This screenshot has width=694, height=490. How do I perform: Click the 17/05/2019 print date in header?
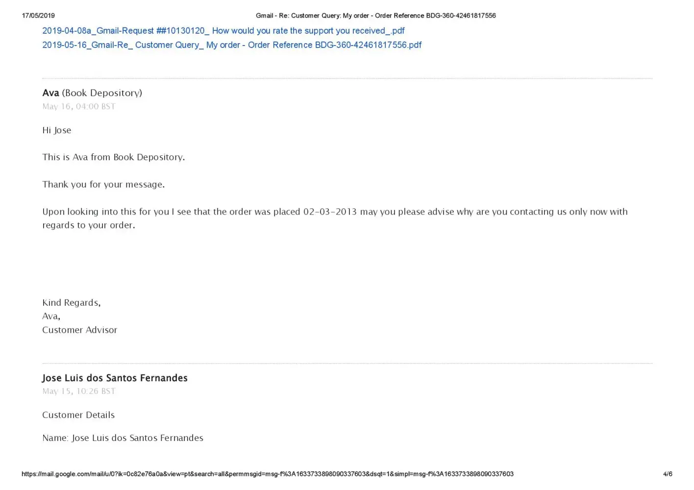[38, 16]
